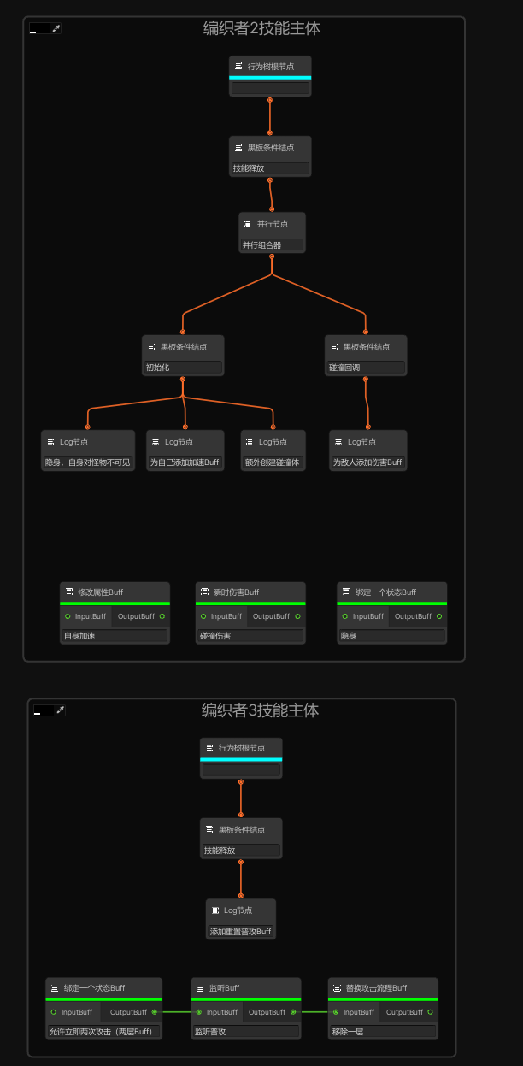Screen dimensions: 523x1066
Task: Edit the 移除一层 field on 替换攻击流程Buff
Action: coord(384,1032)
